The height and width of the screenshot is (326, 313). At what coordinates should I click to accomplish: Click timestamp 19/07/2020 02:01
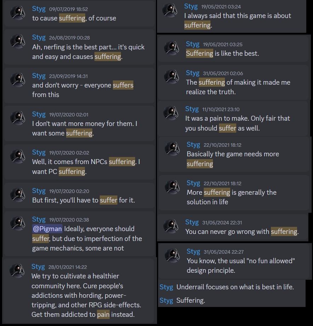click(69, 115)
